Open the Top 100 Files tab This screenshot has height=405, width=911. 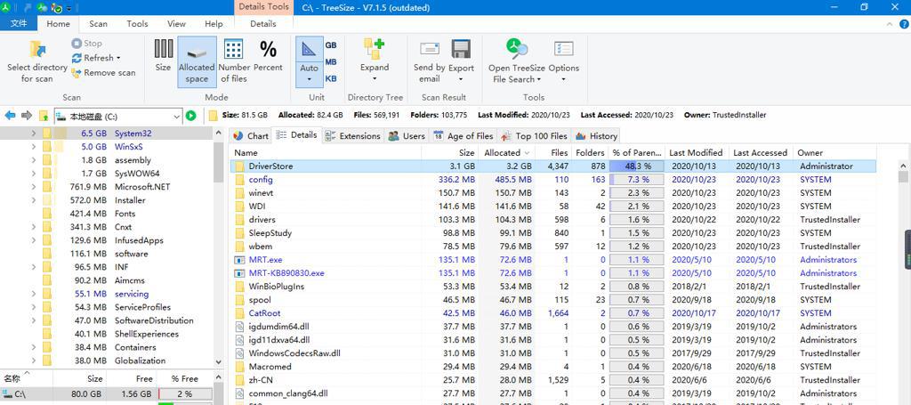tap(534, 136)
